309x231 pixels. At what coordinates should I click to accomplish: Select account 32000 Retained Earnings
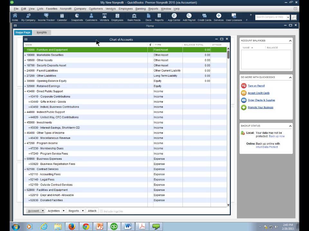125,86
